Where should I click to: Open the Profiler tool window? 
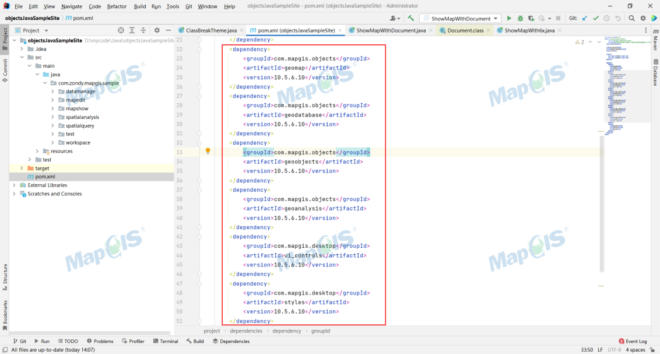pyautogui.click(x=133, y=341)
